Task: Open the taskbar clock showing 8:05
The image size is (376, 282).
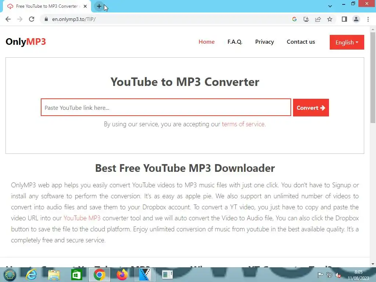Action: click(x=358, y=275)
